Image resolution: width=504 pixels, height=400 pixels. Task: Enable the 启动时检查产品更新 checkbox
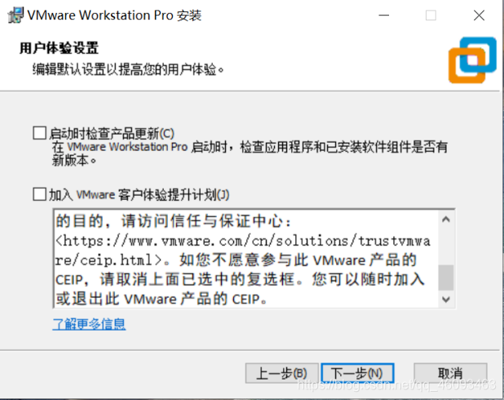[39, 132]
